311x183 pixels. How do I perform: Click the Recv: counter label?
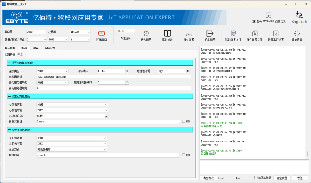239,178
